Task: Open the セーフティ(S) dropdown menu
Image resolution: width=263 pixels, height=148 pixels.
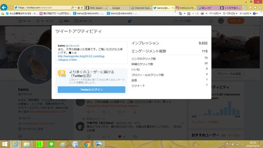Action: click(x=230, y=14)
